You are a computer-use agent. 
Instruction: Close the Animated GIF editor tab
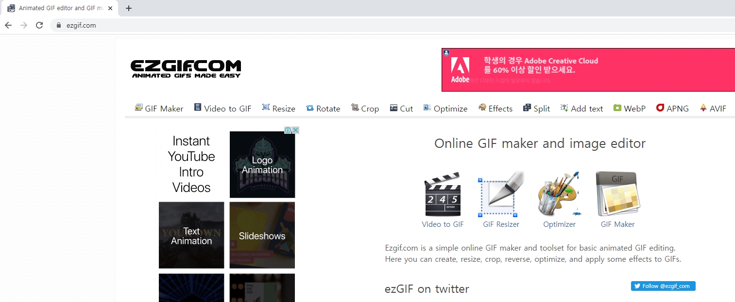coord(111,8)
